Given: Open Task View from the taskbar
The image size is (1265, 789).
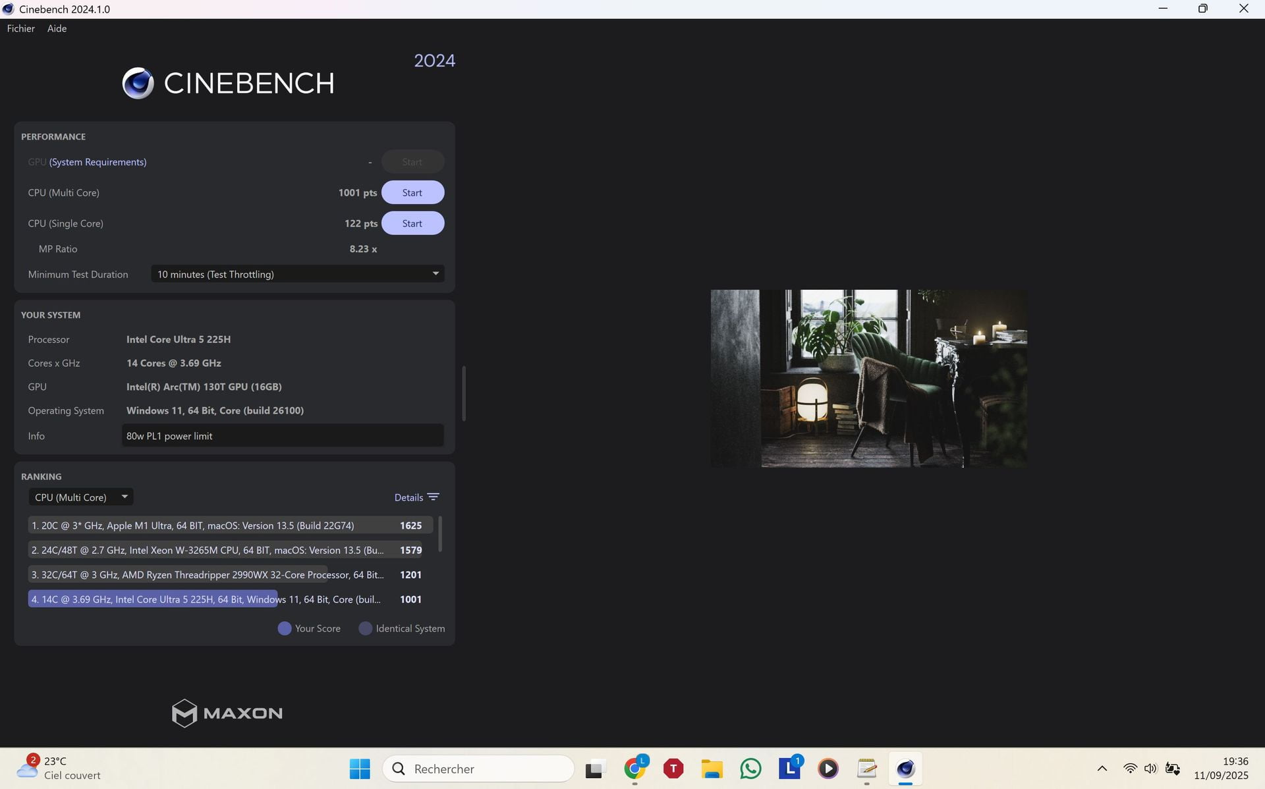Looking at the screenshot, I should point(595,769).
